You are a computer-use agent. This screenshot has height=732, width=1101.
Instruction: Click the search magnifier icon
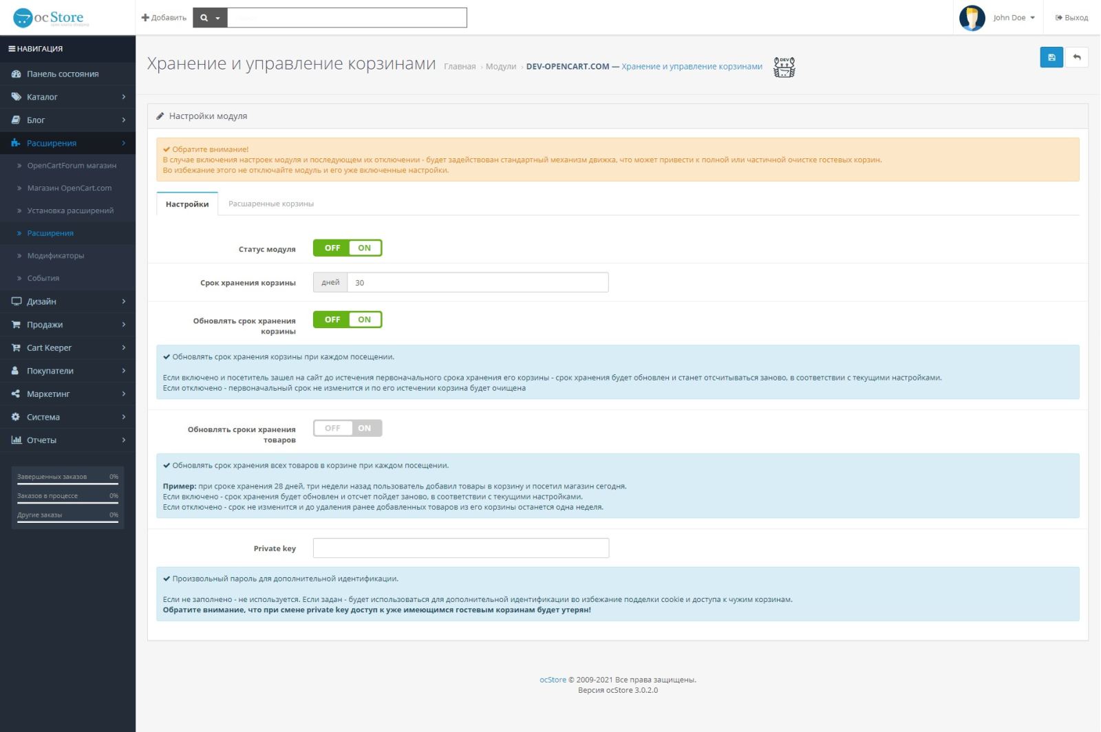(x=204, y=18)
